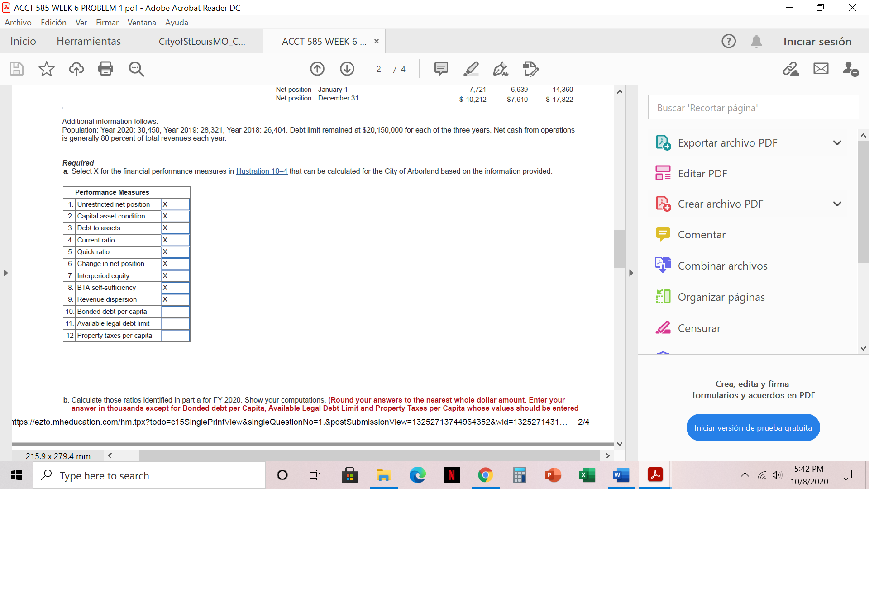Image resolution: width=869 pixels, height=593 pixels.
Task: Mark the checkbox for Bonded debt per capita
Action: [175, 311]
